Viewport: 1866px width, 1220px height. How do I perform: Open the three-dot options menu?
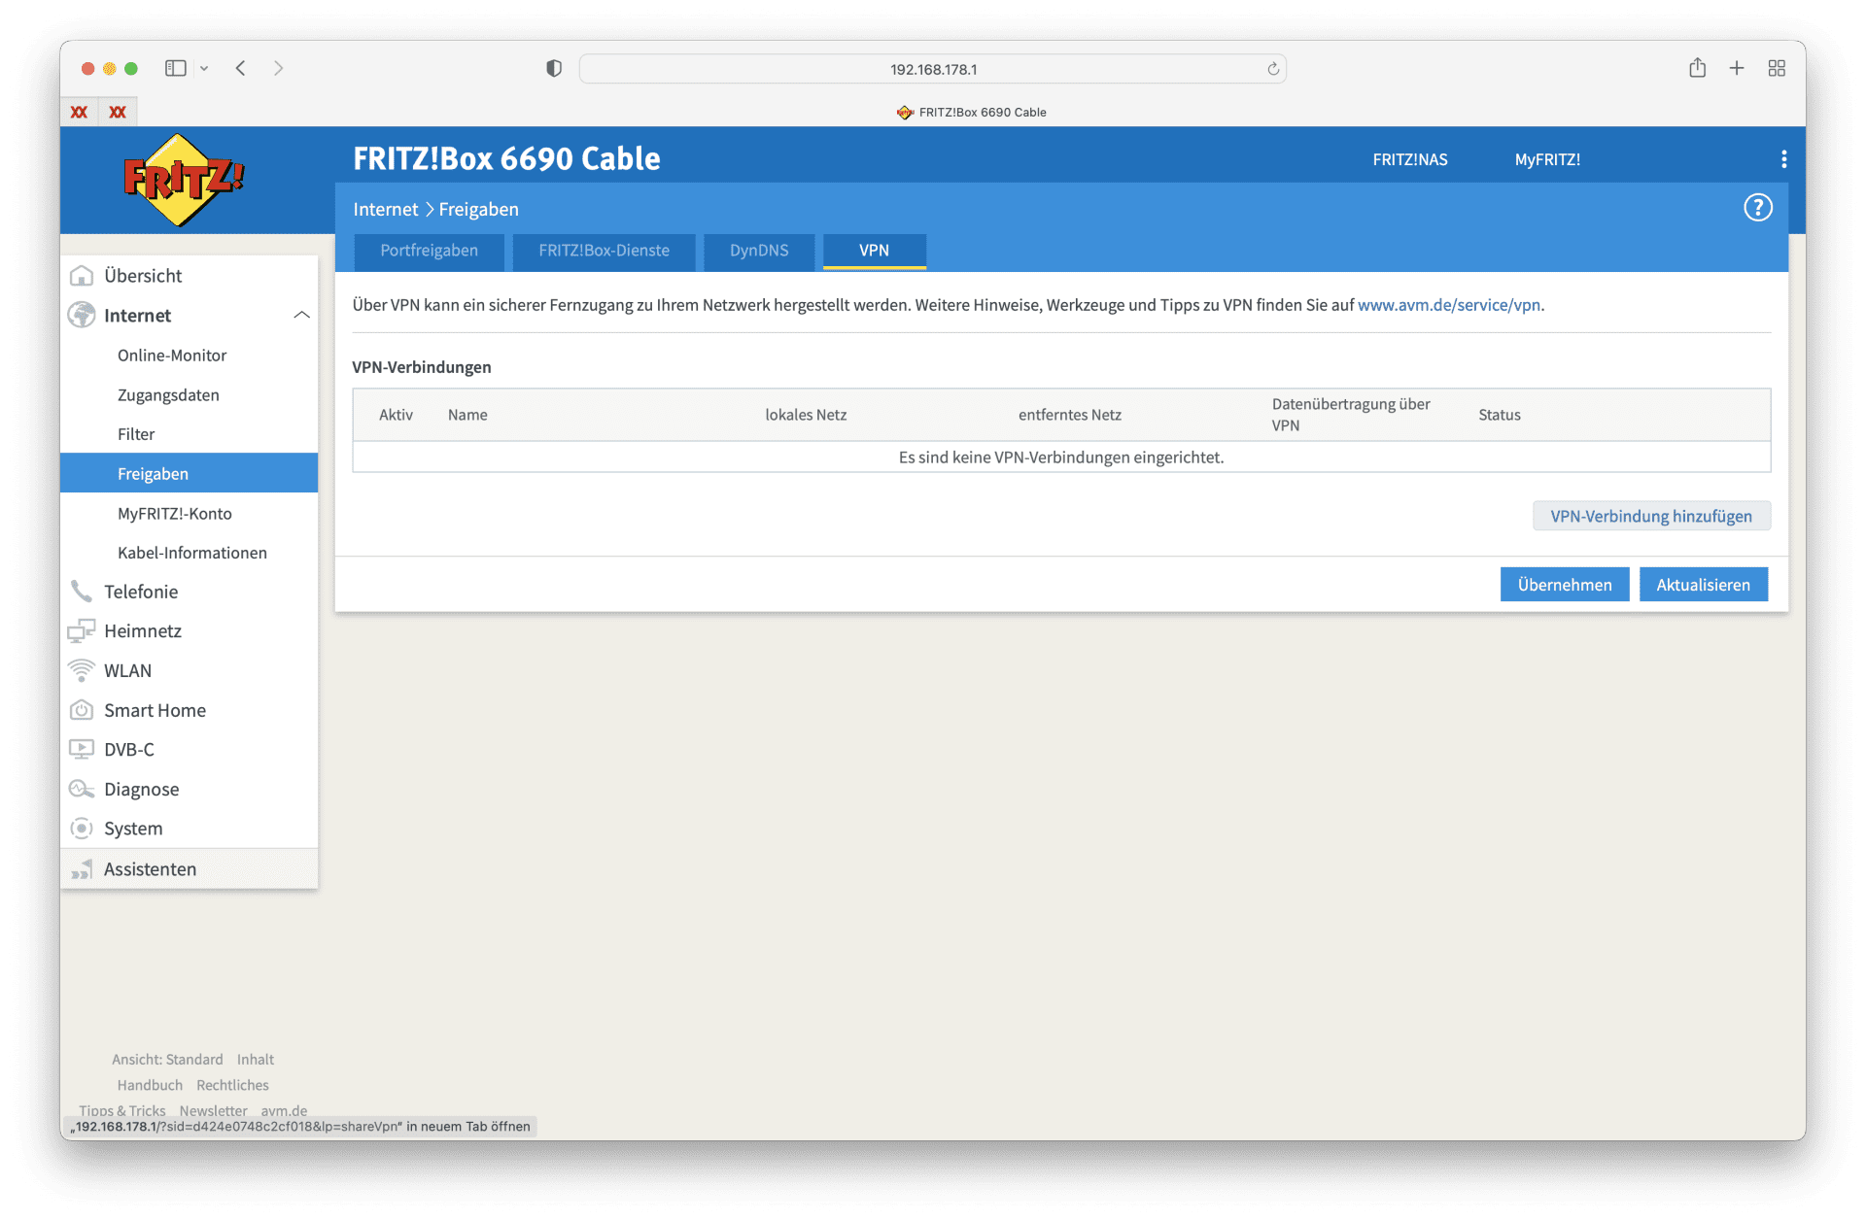pos(1783,159)
